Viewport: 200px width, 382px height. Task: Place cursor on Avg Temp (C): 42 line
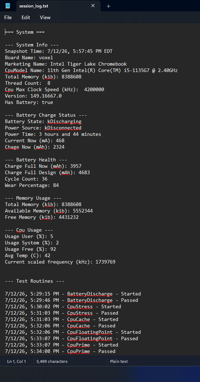click(x=28, y=256)
